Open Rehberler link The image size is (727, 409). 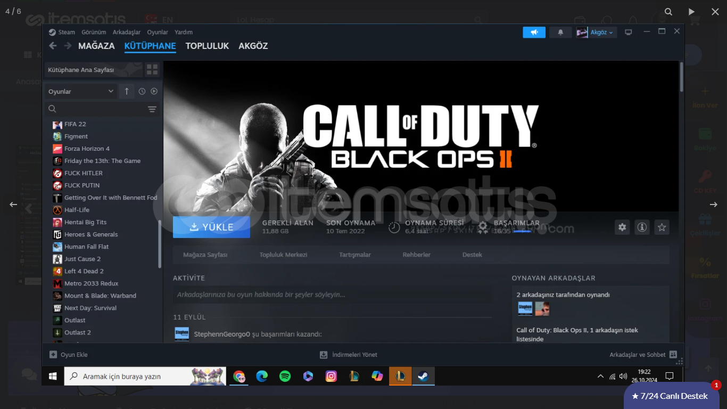417,255
